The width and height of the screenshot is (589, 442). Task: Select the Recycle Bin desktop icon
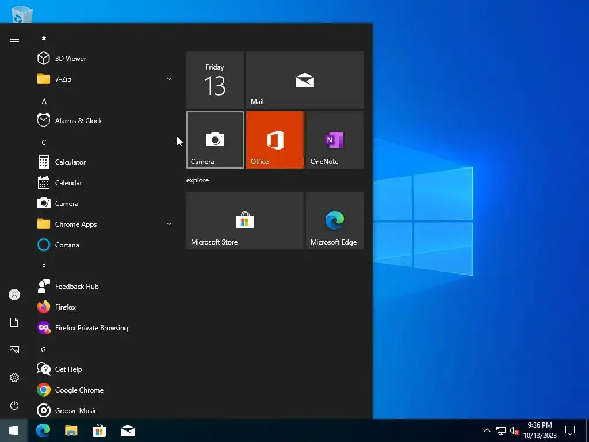[22, 14]
